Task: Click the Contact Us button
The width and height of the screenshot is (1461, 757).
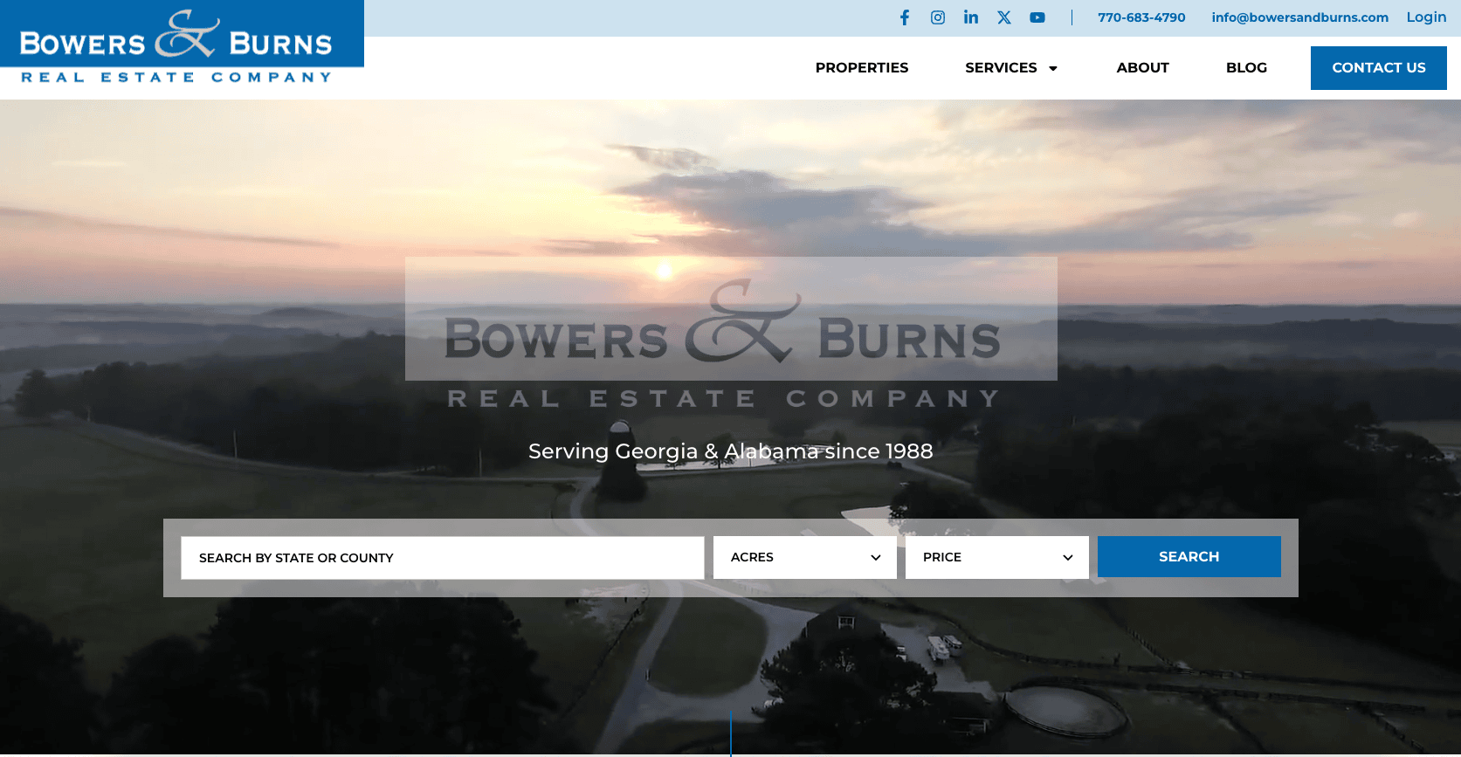Action: pos(1378,68)
